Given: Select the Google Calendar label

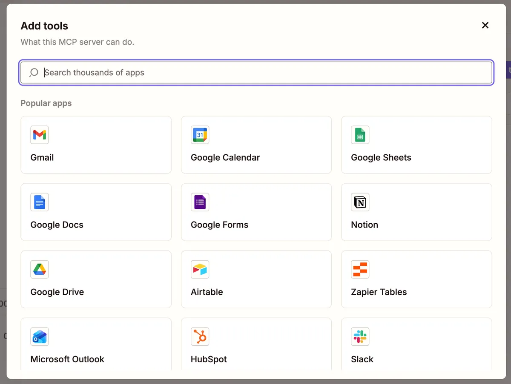Looking at the screenshot, I should click(x=225, y=157).
